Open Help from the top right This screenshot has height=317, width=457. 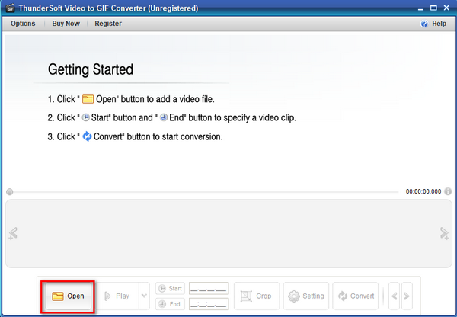pyautogui.click(x=434, y=24)
